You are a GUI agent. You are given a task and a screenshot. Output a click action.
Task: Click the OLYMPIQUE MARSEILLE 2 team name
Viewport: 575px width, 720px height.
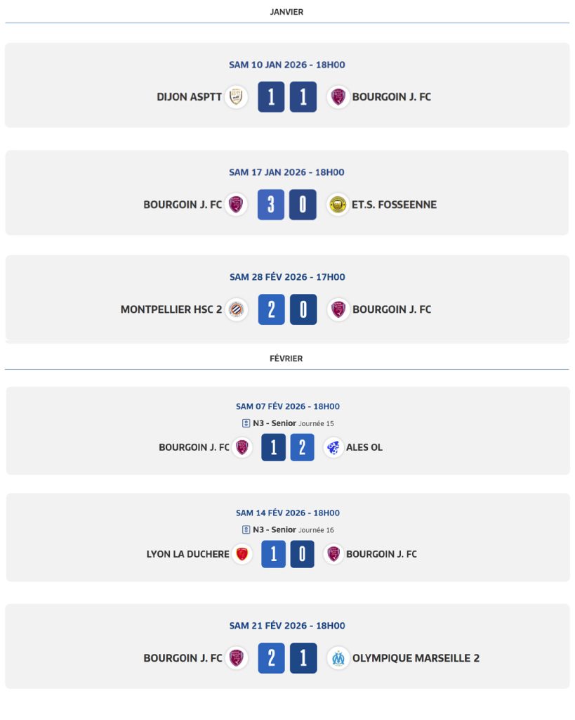(416, 658)
